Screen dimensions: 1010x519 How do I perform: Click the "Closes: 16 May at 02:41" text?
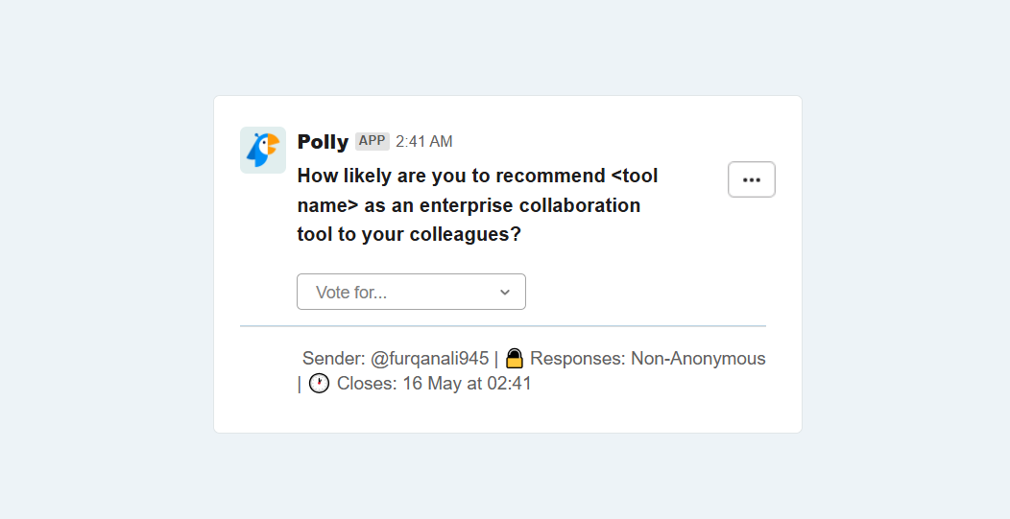(x=434, y=384)
